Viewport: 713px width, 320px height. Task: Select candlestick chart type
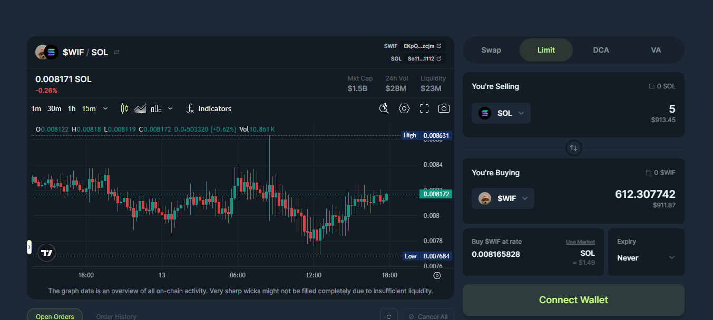click(x=124, y=108)
